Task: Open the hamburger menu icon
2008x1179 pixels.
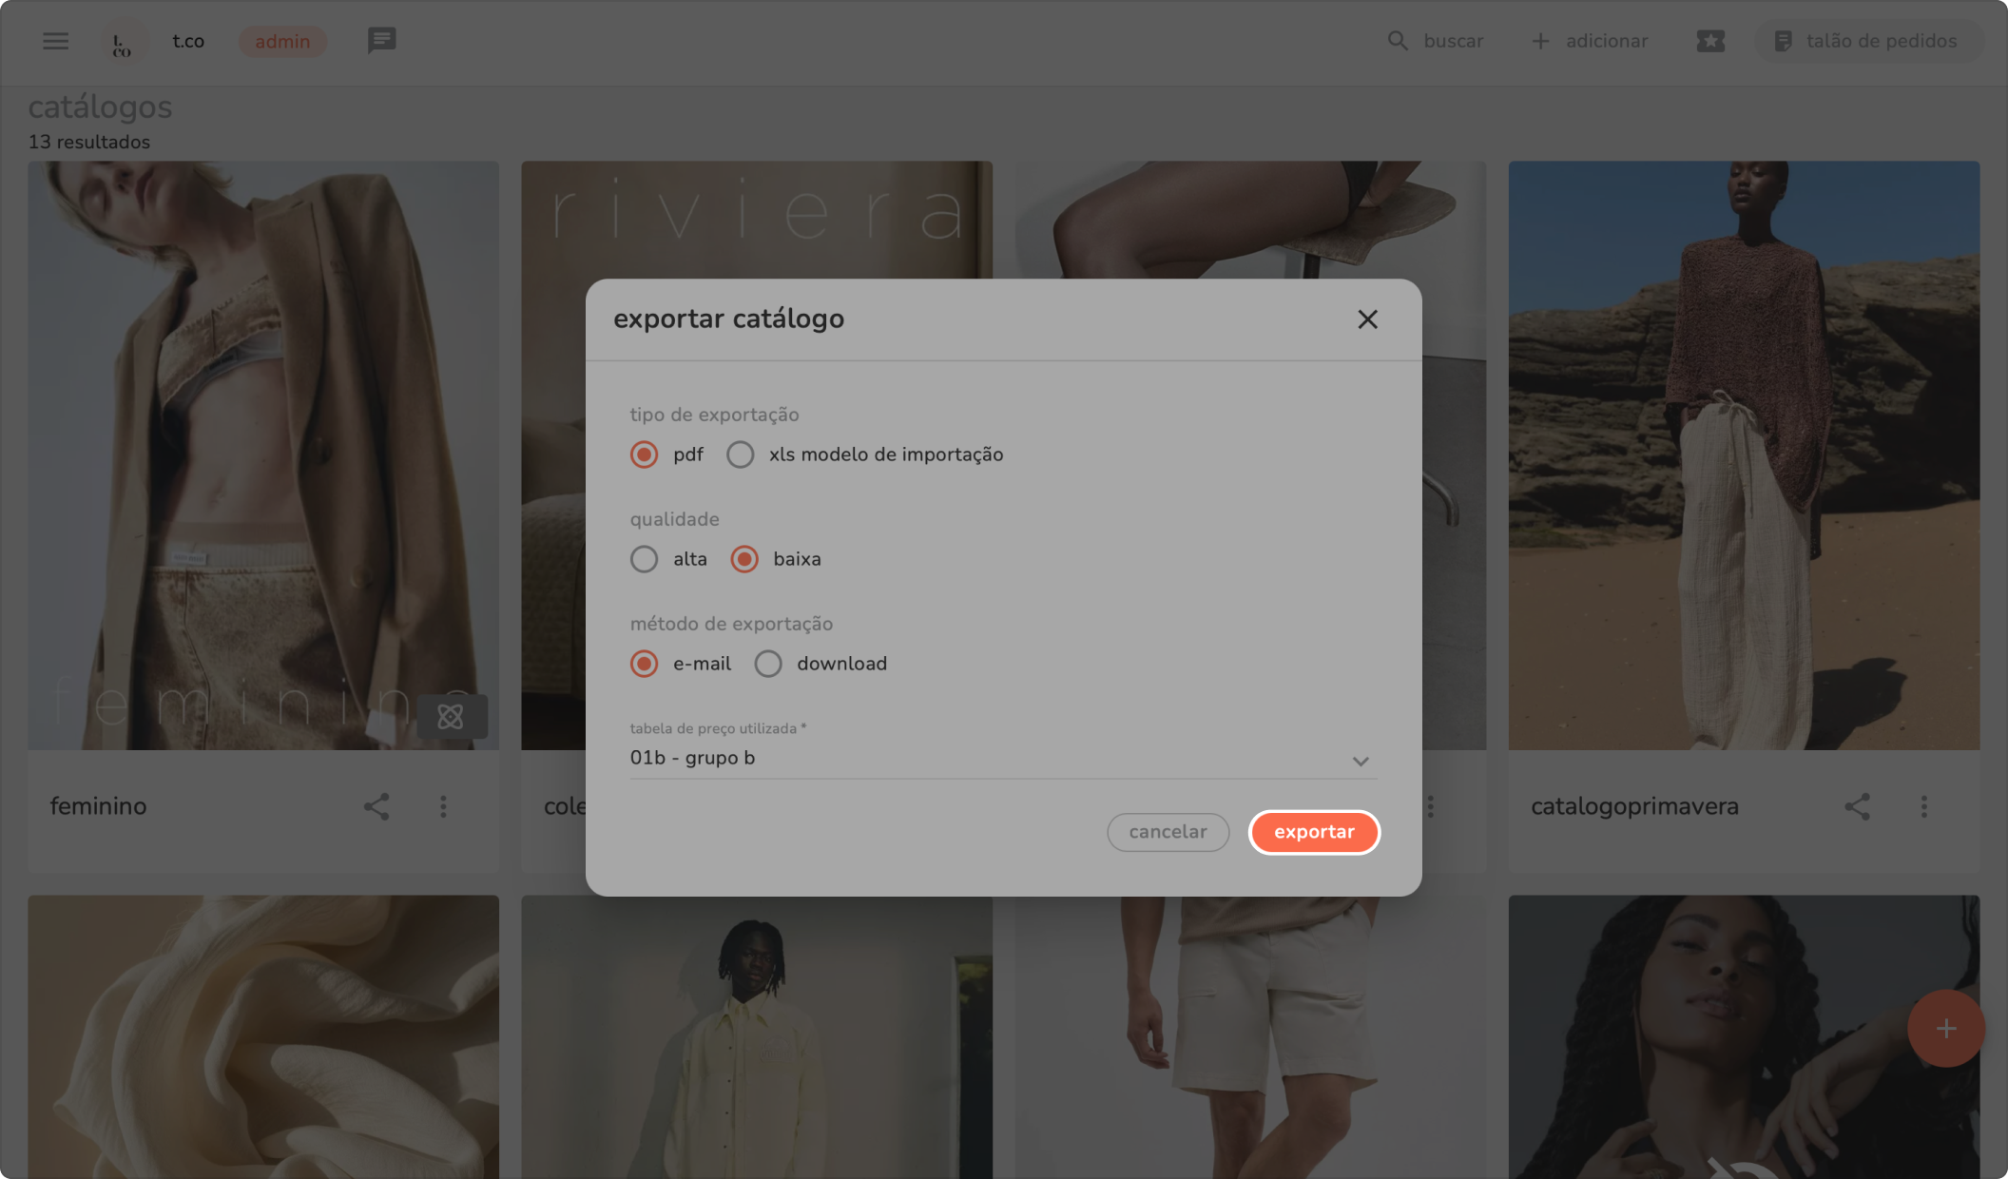Action: 56,41
